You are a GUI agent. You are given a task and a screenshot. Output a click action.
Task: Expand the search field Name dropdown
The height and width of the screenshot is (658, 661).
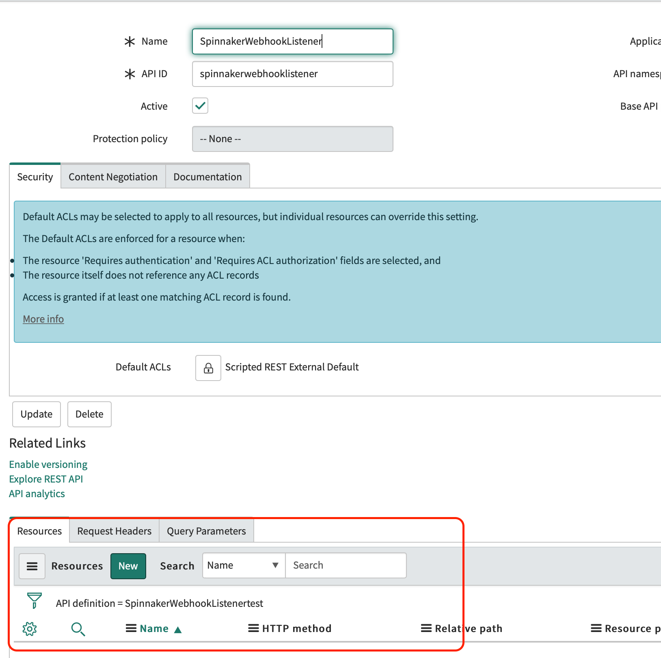click(x=244, y=565)
